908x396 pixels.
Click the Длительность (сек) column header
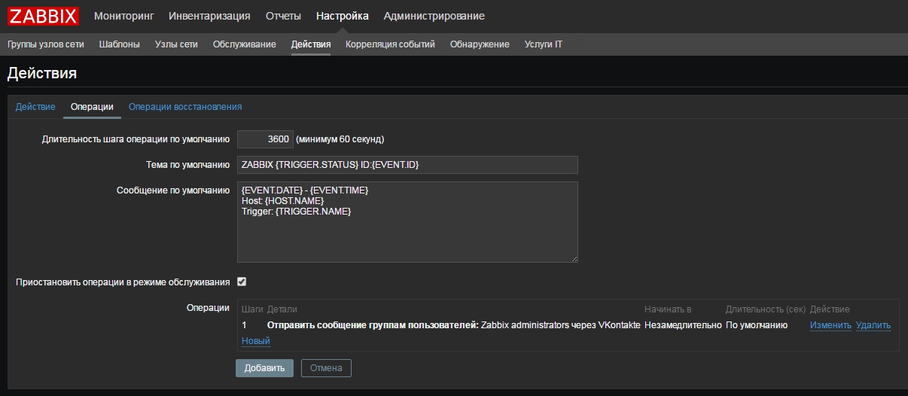point(766,309)
